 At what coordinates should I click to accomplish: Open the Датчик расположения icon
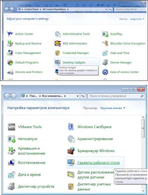point(71,175)
